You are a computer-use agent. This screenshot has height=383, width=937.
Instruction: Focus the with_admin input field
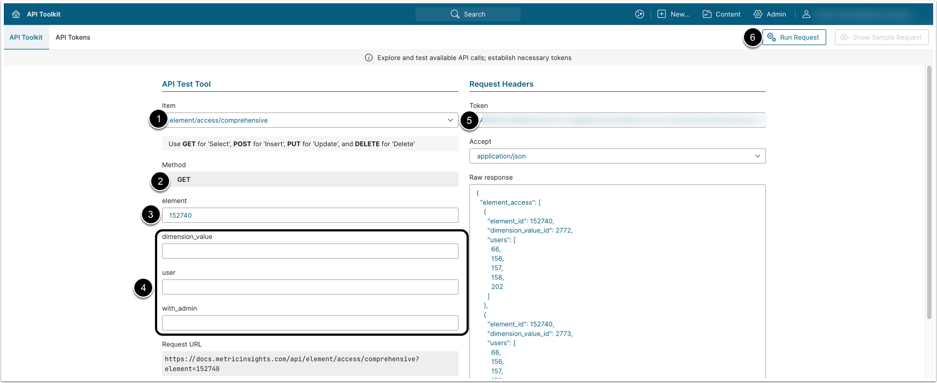click(x=310, y=323)
